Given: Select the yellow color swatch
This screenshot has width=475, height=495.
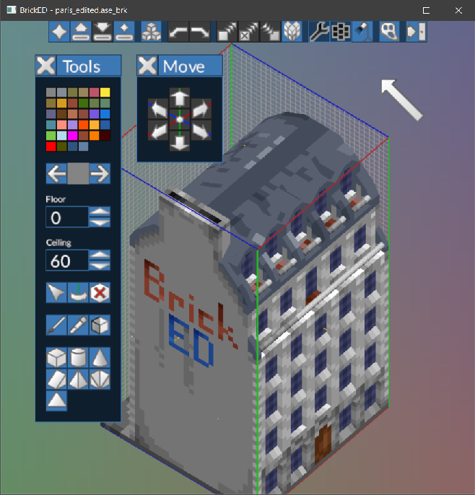Looking at the screenshot, I should click(x=105, y=92).
